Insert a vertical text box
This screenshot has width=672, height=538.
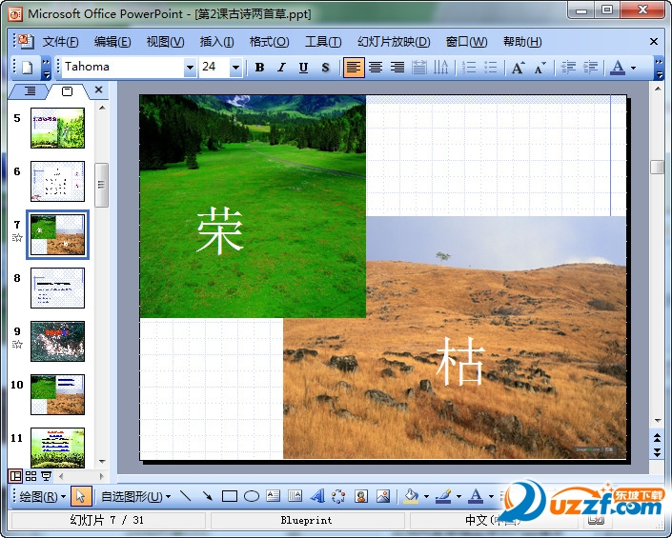(x=295, y=496)
